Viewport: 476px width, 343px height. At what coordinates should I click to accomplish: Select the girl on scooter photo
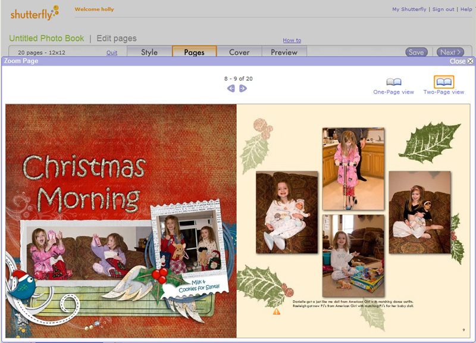[353, 169]
